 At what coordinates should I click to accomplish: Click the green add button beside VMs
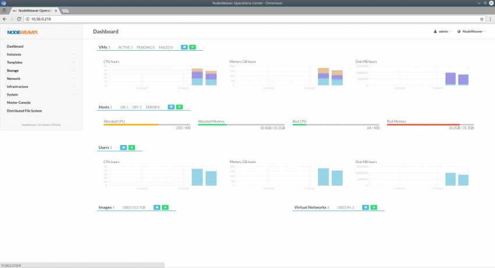click(x=193, y=47)
